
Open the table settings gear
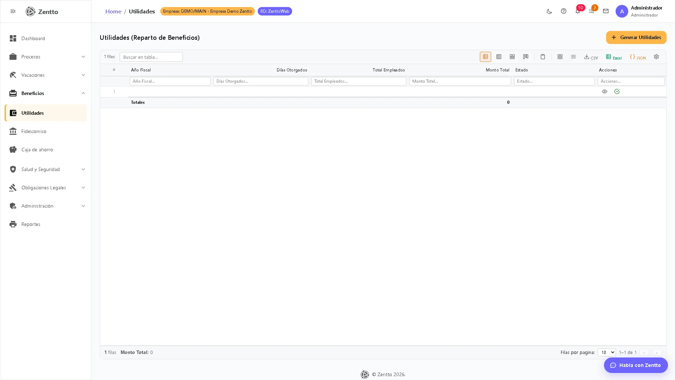coord(656,57)
